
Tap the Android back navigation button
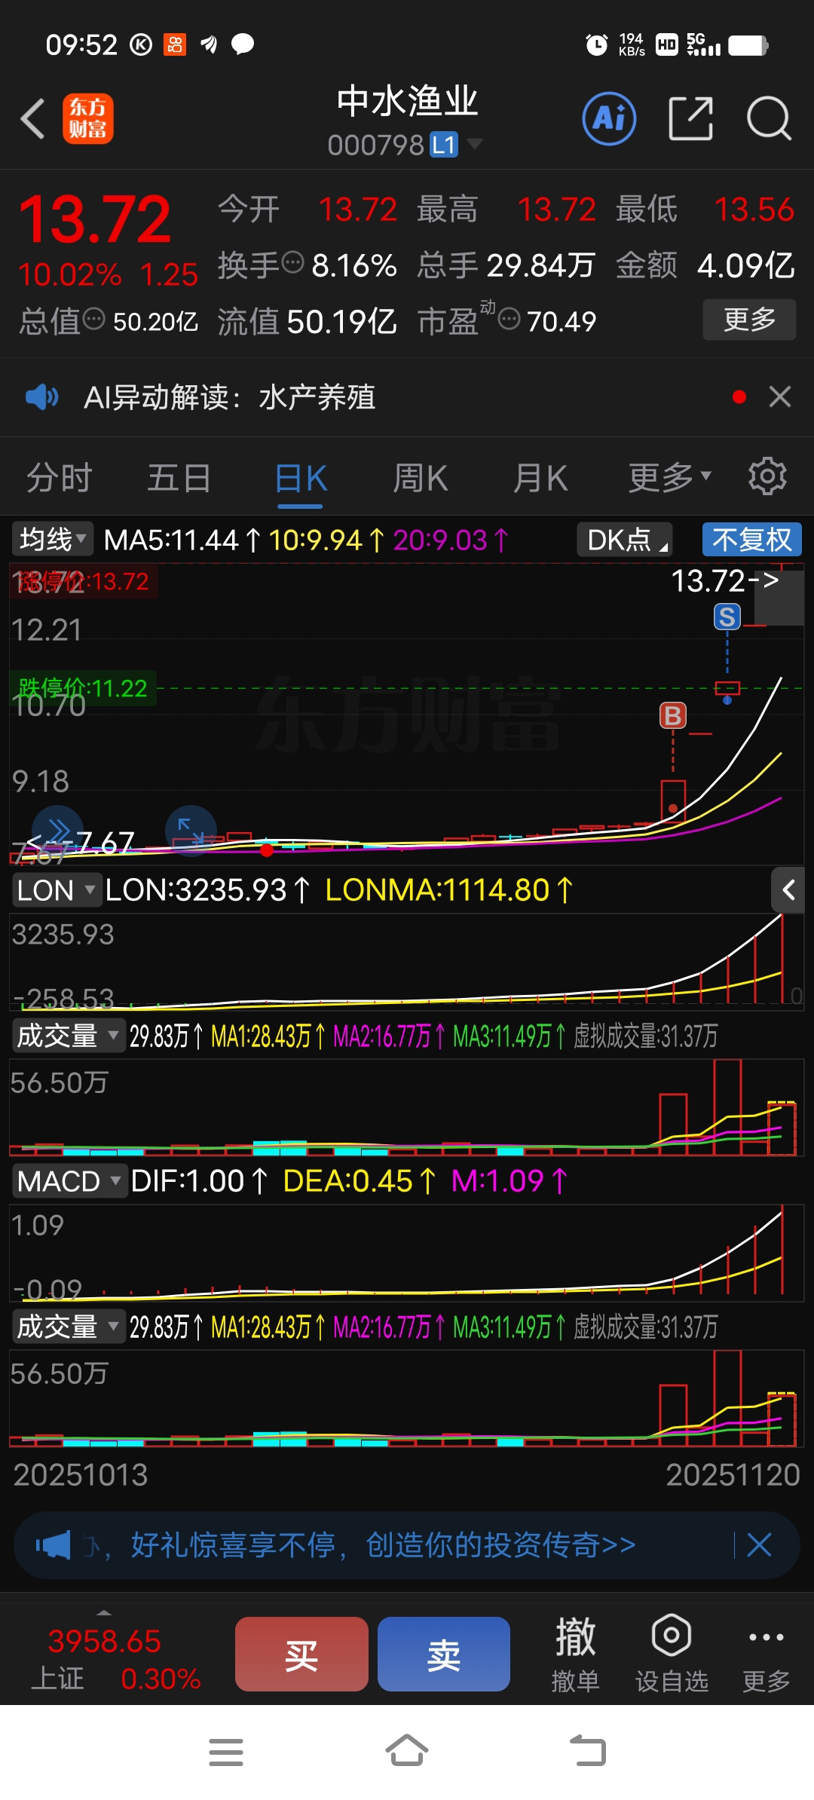coord(588,1751)
